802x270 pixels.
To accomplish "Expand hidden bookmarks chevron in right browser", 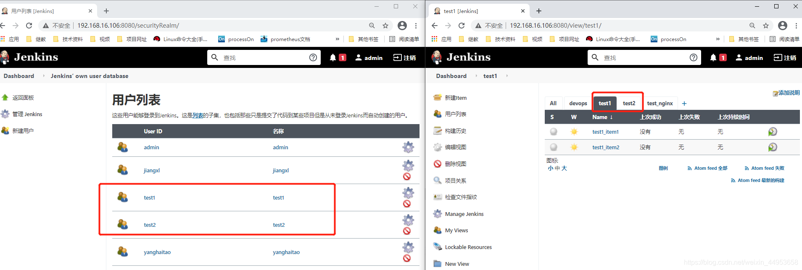I will pos(718,39).
